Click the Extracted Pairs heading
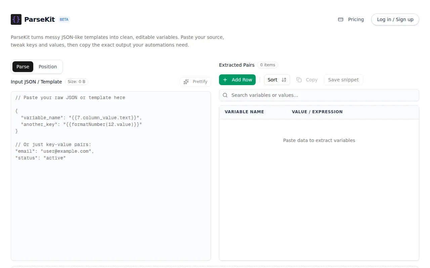 tap(236, 65)
